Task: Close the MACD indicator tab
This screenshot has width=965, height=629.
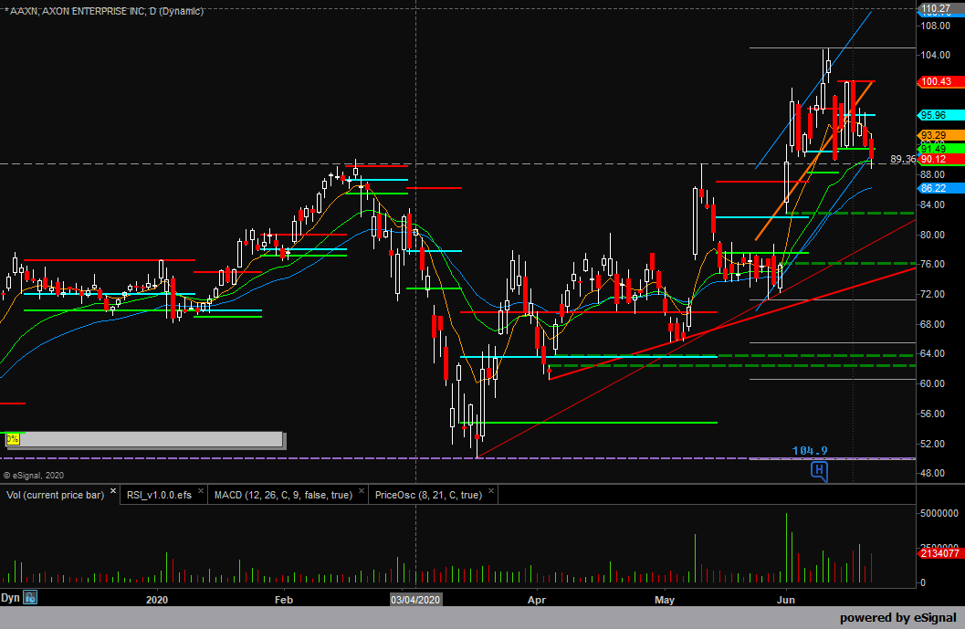Action: point(362,491)
